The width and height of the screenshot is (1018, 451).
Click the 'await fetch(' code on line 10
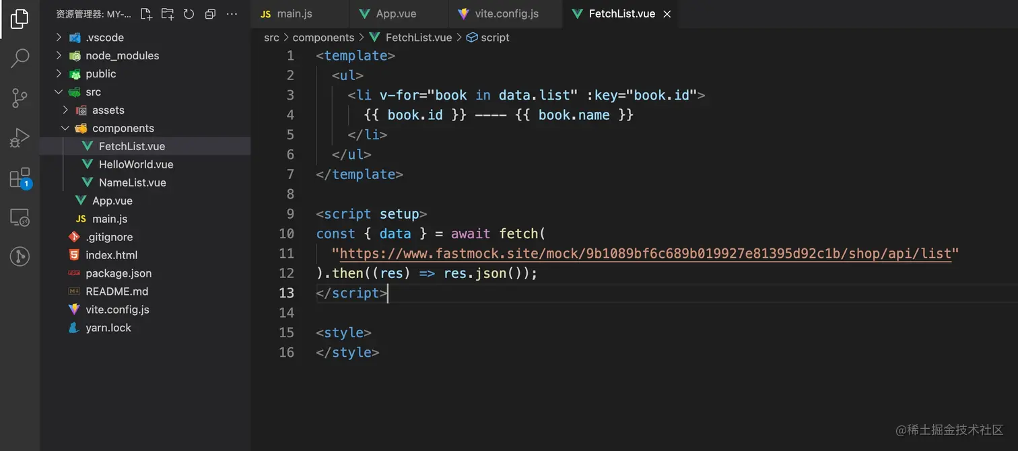[498, 234]
